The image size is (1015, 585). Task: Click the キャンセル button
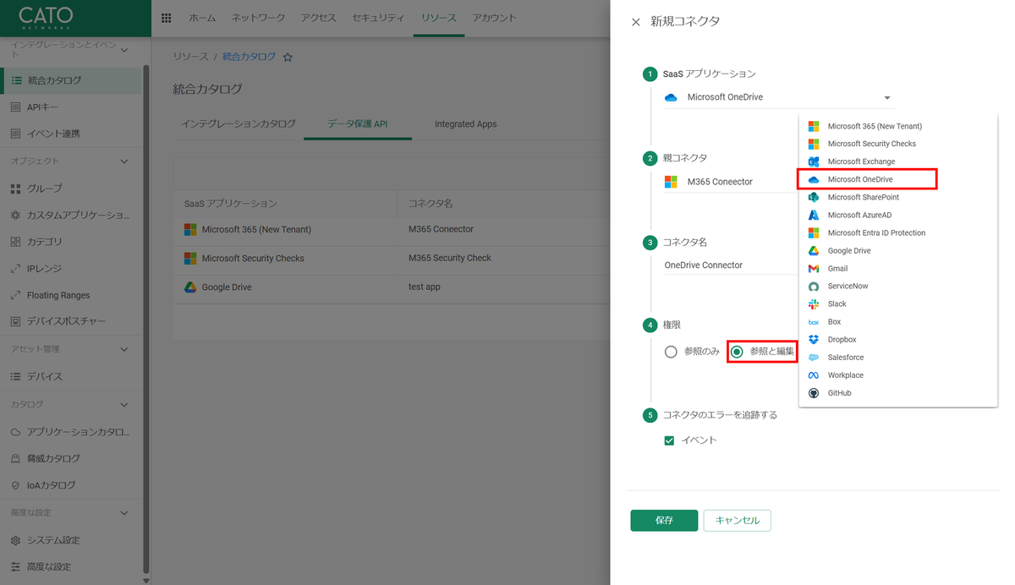[x=737, y=521]
